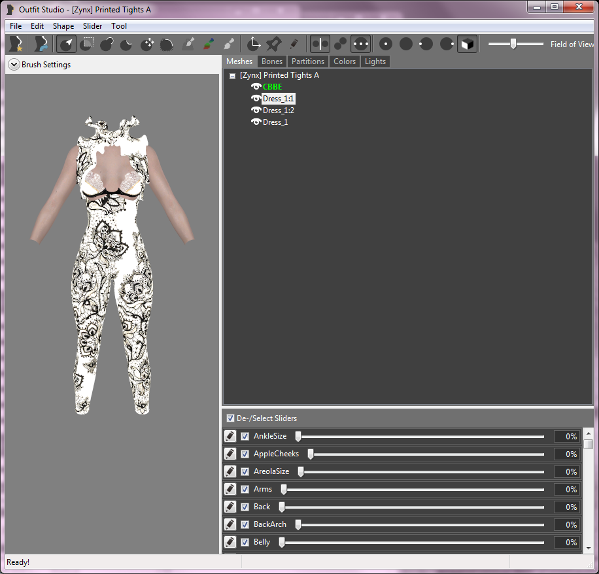
Task: Open the File menu
Action: click(x=16, y=26)
